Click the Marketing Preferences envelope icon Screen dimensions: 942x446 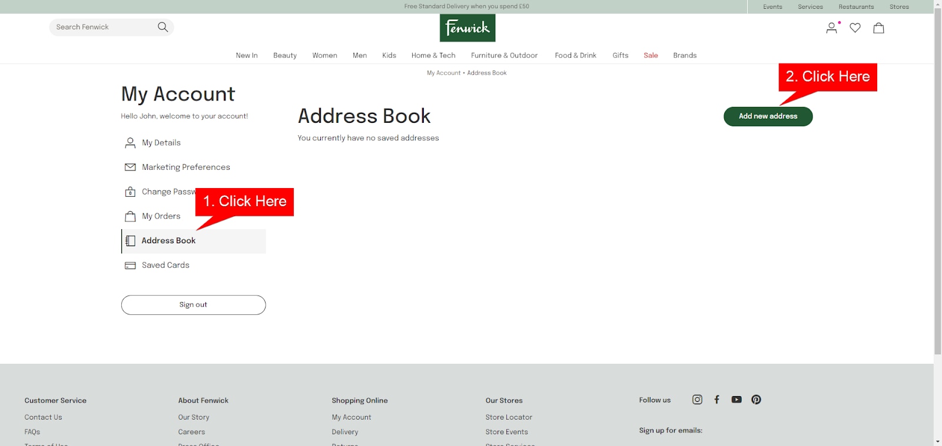pos(130,167)
